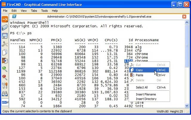Choose Select All in context menu

click(x=142, y=87)
